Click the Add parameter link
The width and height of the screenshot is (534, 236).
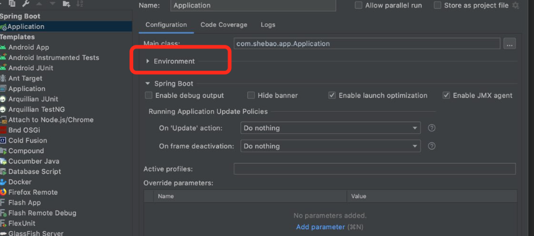click(321, 227)
